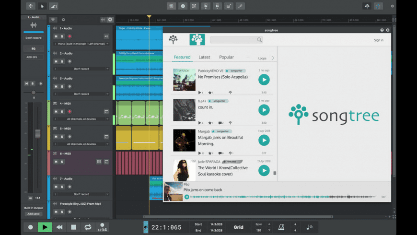417x235 pixels.
Task: Click the Songtree upload song icon
Action: [x=197, y=40]
